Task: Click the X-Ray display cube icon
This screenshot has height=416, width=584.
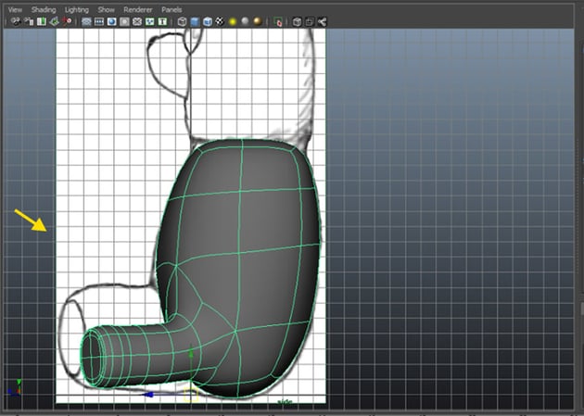Action: pyautogui.click(x=297, y=20)
